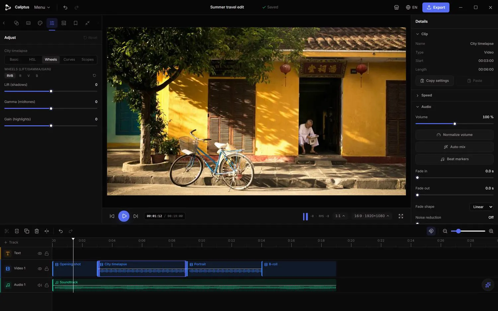Viewport: 498px width, 311px height.
Task: Open the 16:9 1920×1080 resolution dropdown
Action: point(372,216)
